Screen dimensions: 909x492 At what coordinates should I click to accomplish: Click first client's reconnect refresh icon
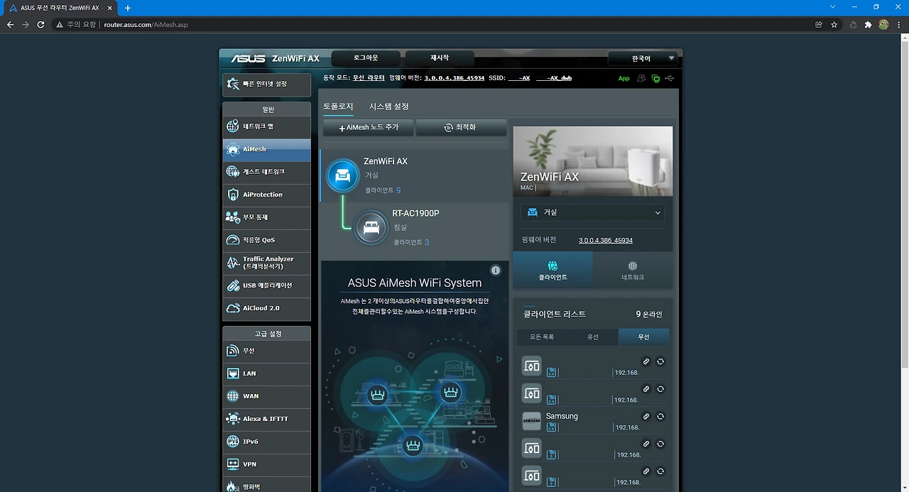tap(660, 361)
